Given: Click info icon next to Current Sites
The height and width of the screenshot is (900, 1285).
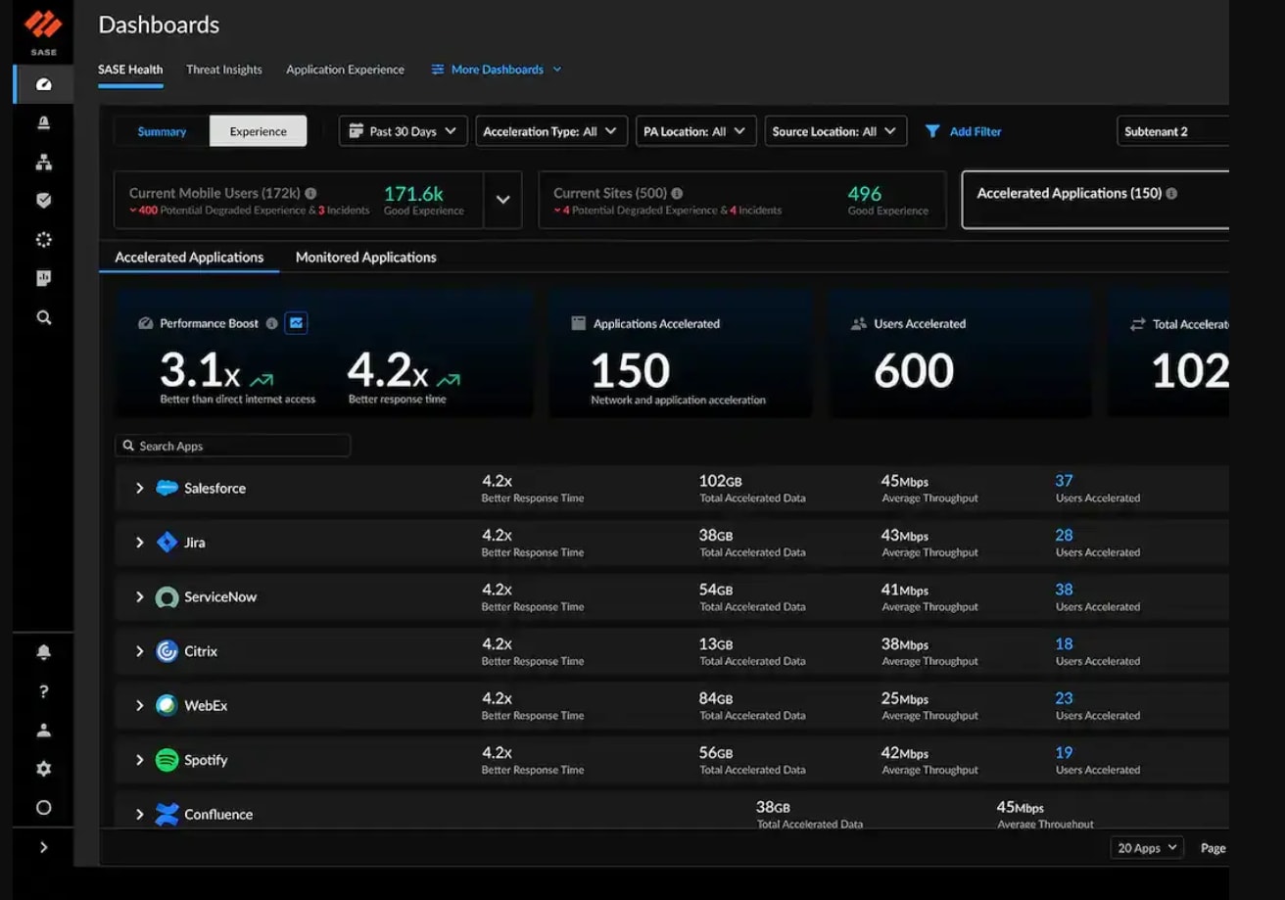Looking at the screenshot, I should point(677,194).
